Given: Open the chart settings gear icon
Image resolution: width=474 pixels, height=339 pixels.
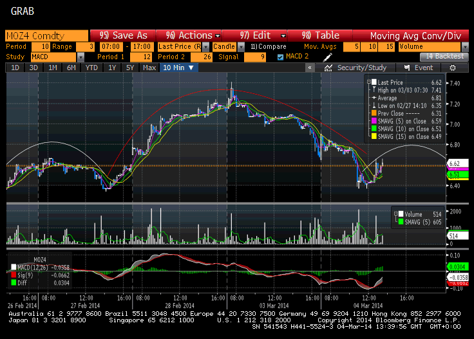Looking at the screenshot, I should (x=453, y=68).
